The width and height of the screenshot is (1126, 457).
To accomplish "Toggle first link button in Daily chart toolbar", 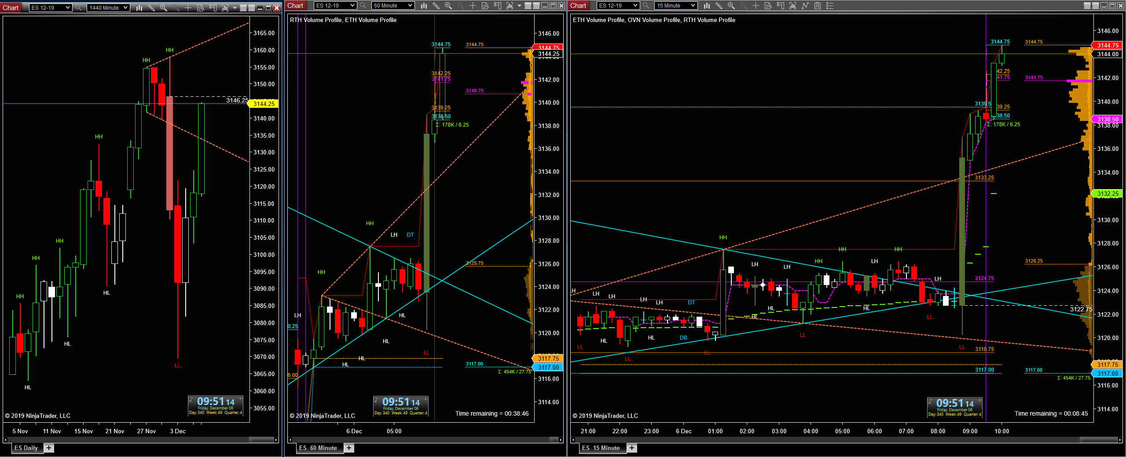I will 243,8.
